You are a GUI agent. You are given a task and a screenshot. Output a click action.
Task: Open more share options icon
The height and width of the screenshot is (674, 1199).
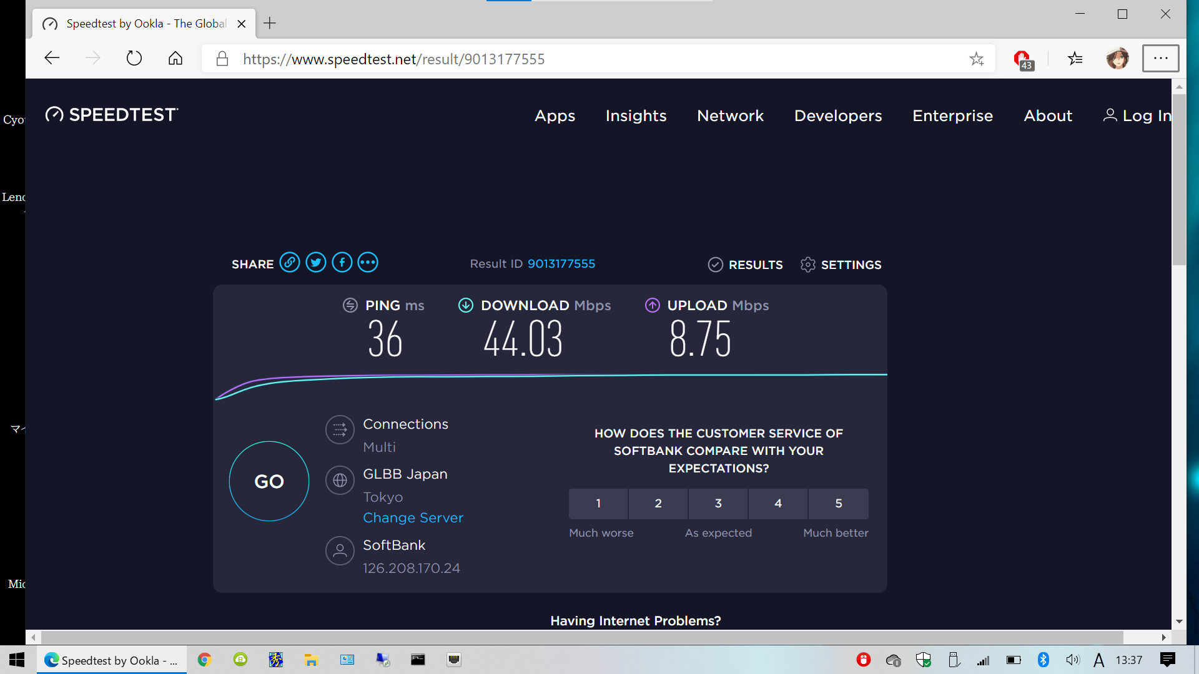[x=368, y=263]
